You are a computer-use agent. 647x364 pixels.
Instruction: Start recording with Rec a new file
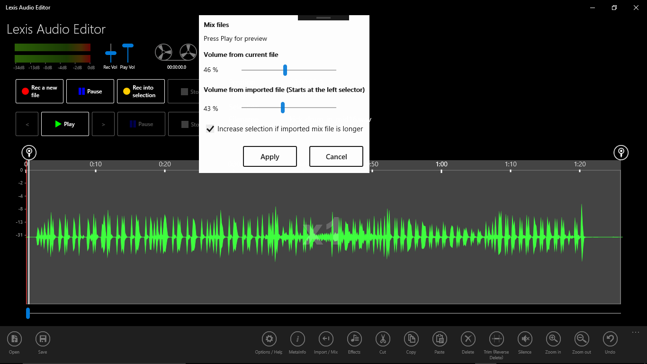click(39, 91)
